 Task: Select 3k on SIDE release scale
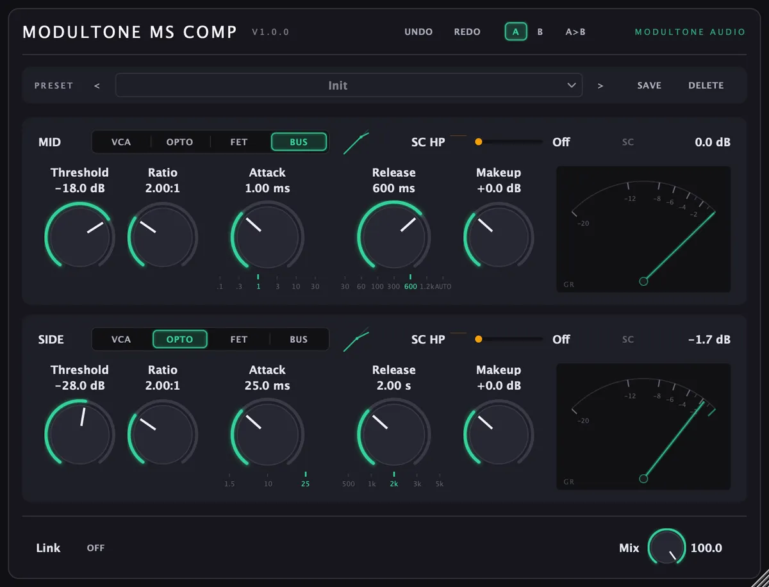pyautogui.click(x=417, y=484)
